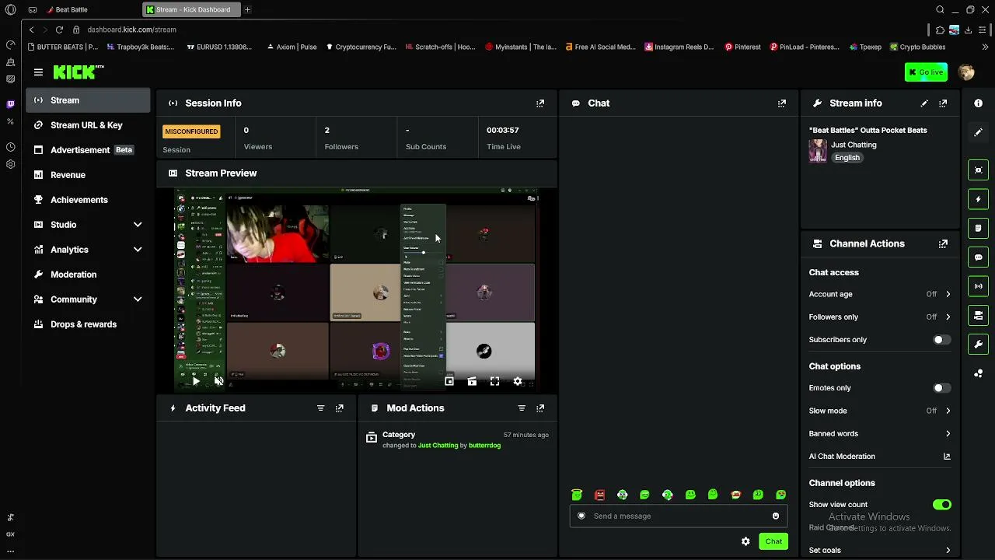The width and height of the screenshot is (995, 560).
Task: Open Followers only chat options
Action: coord(880,317)
